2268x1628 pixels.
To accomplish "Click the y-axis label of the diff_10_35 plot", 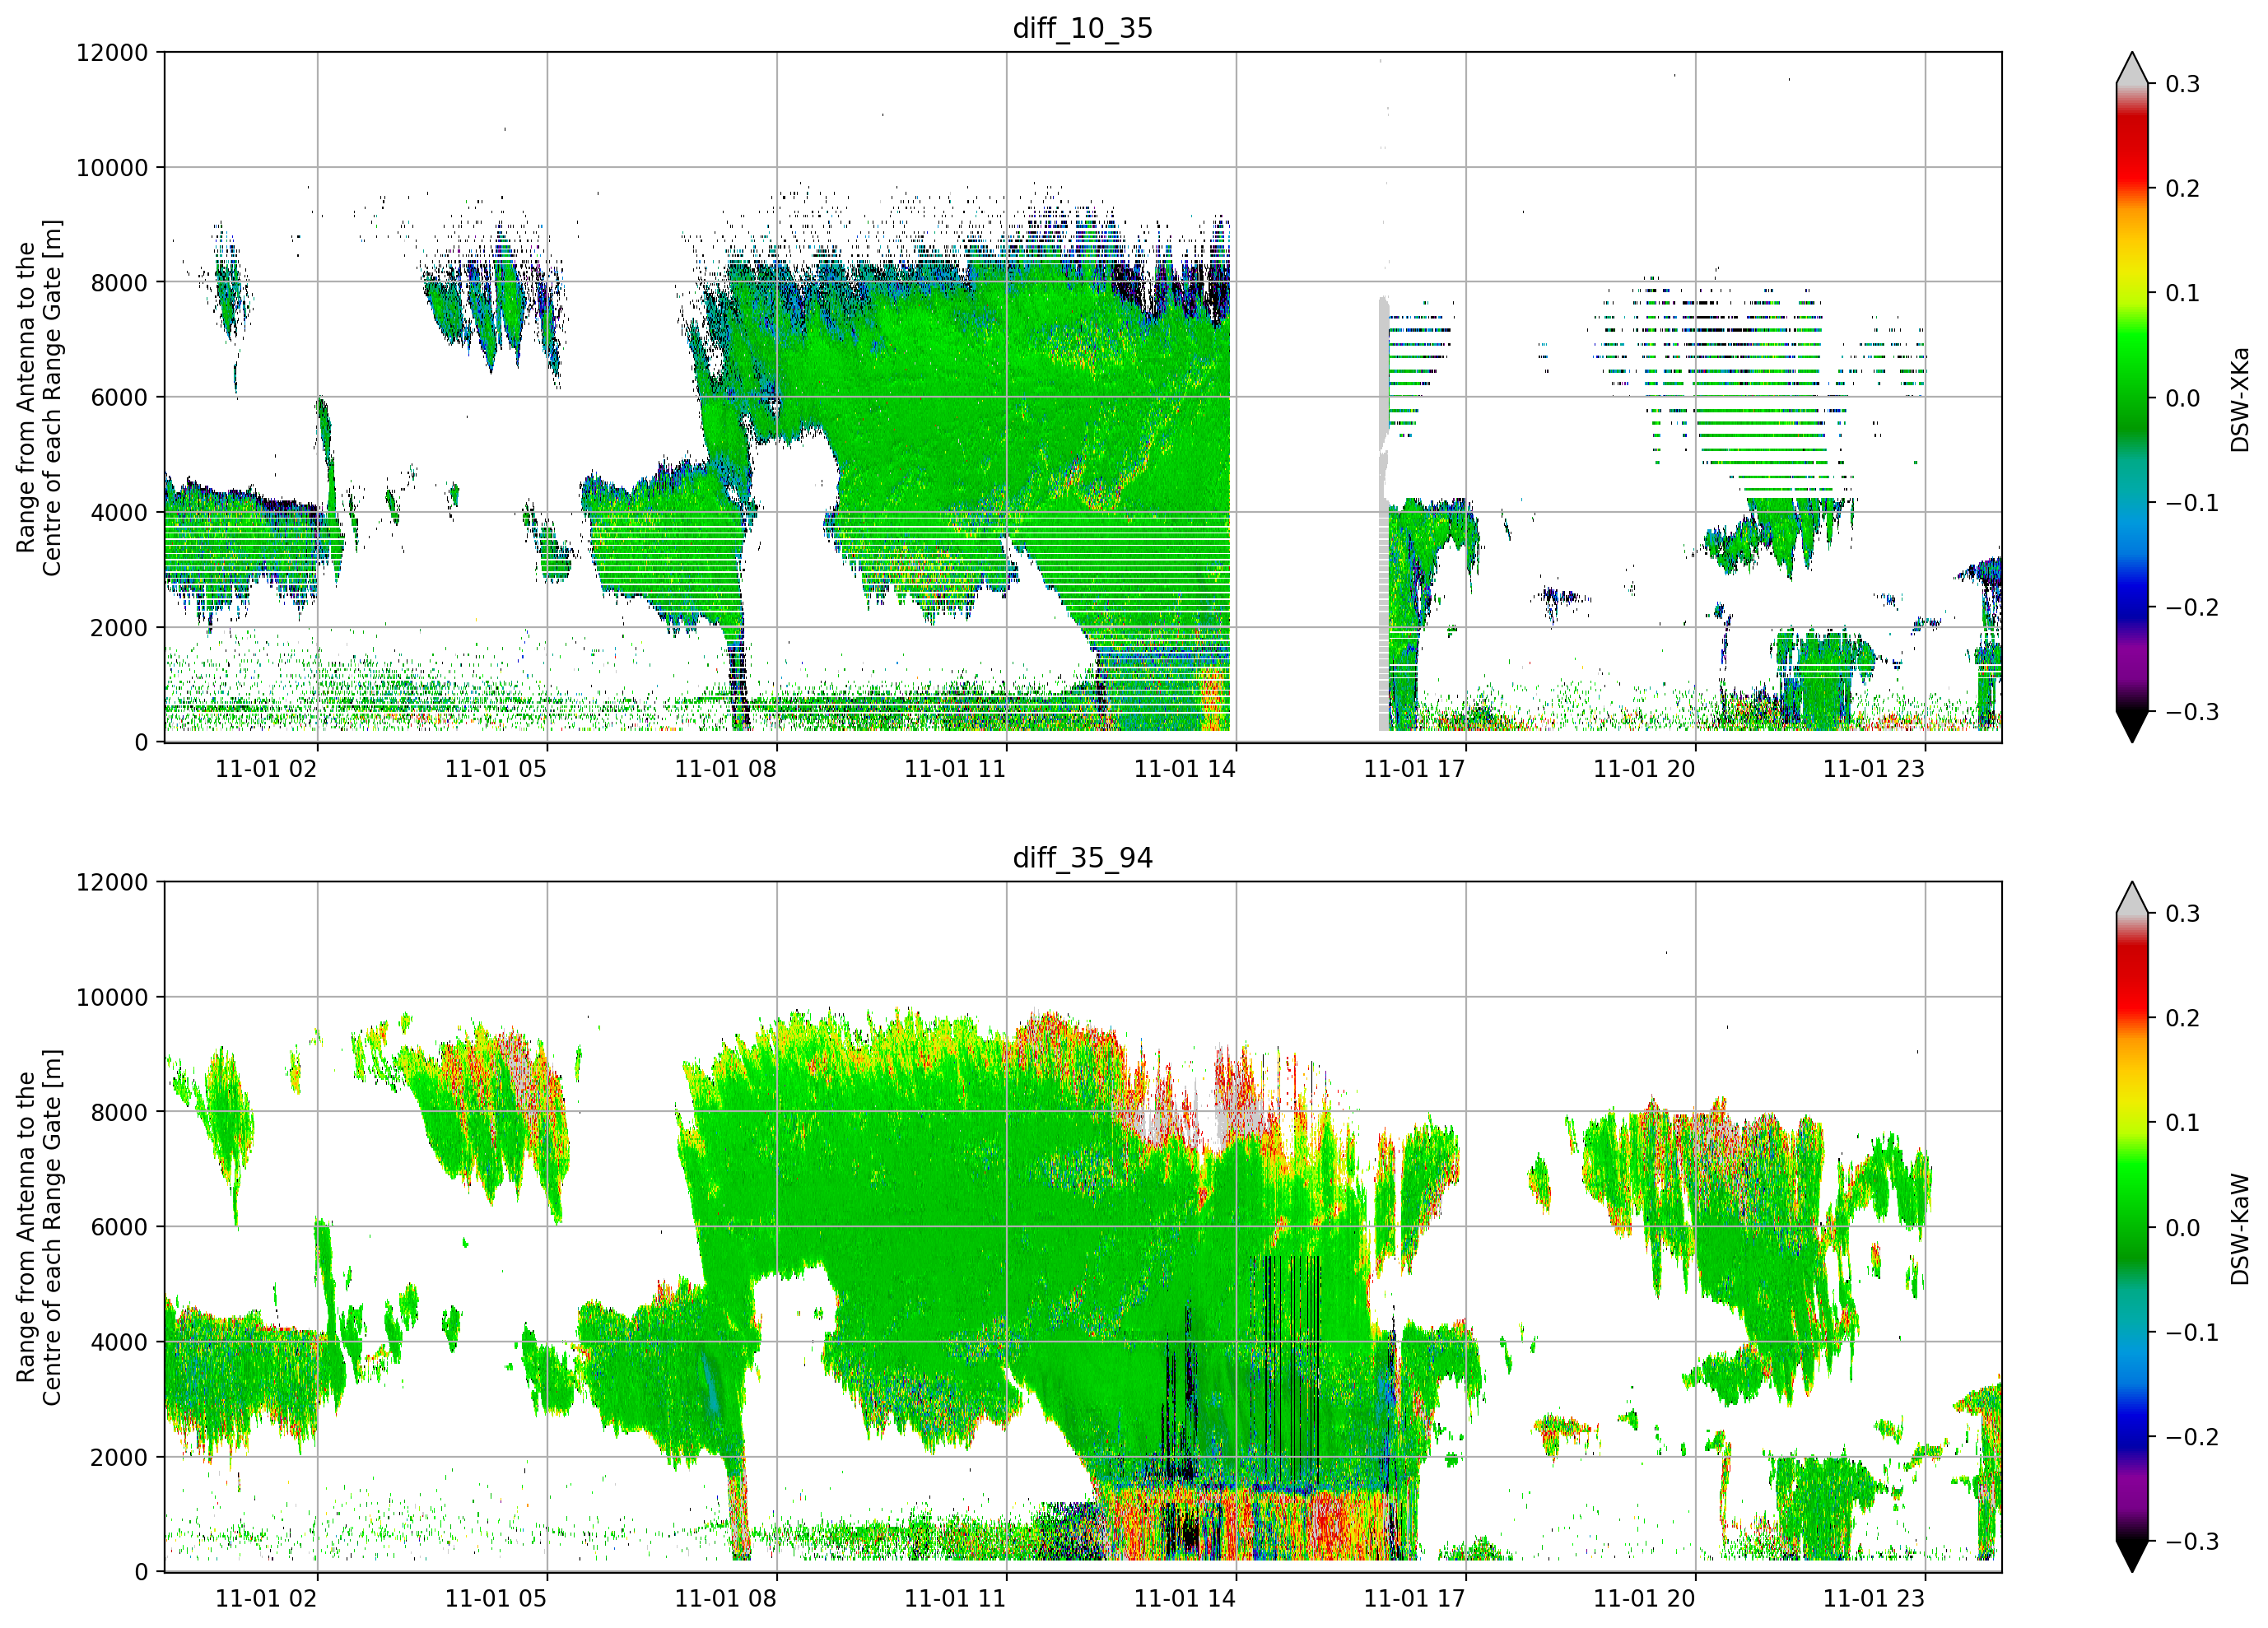I will 39,397.
